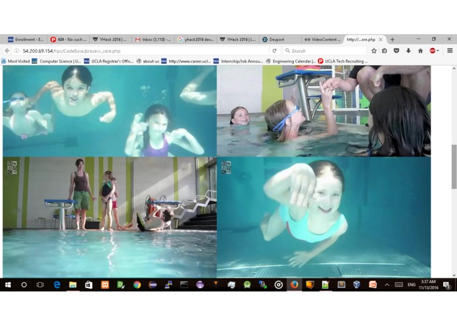Show hidden system tray icons

coord(387,285)
